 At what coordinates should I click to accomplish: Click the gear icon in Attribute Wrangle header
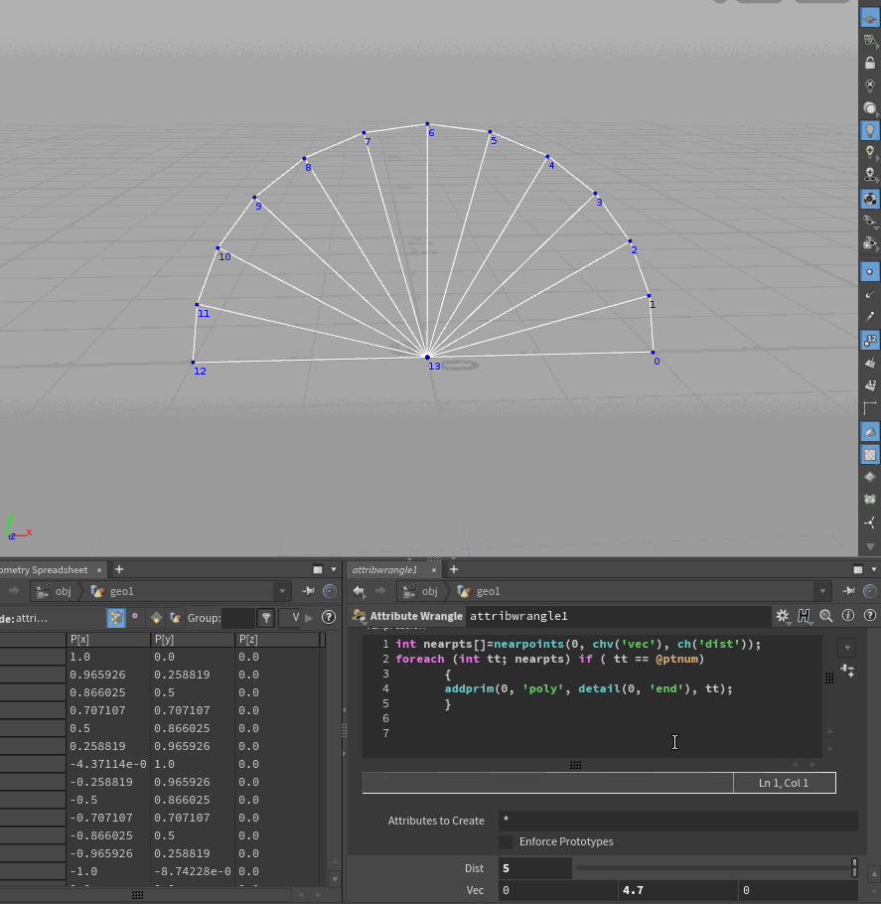point(783,616)
